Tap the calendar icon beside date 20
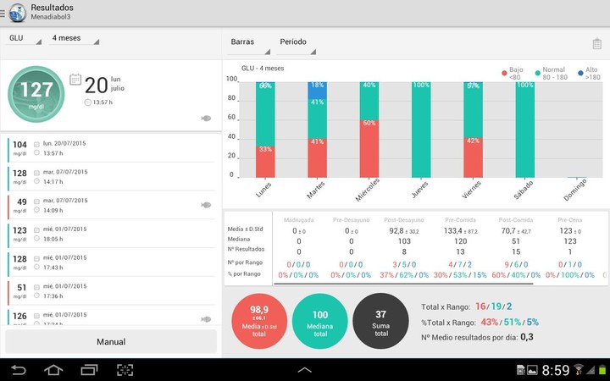Screen dimensions: 610x381 [x=75, y=80]
